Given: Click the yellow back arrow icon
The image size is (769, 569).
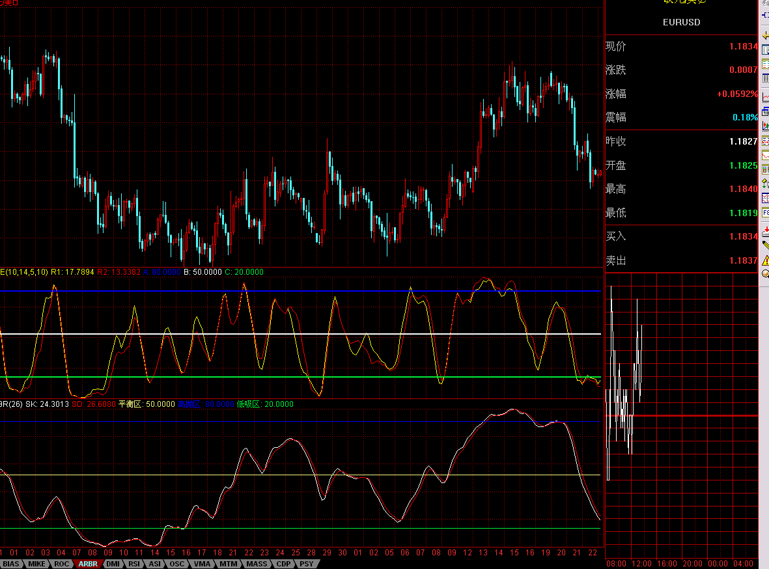Looking at the screenshot, I should click(765, 36).
